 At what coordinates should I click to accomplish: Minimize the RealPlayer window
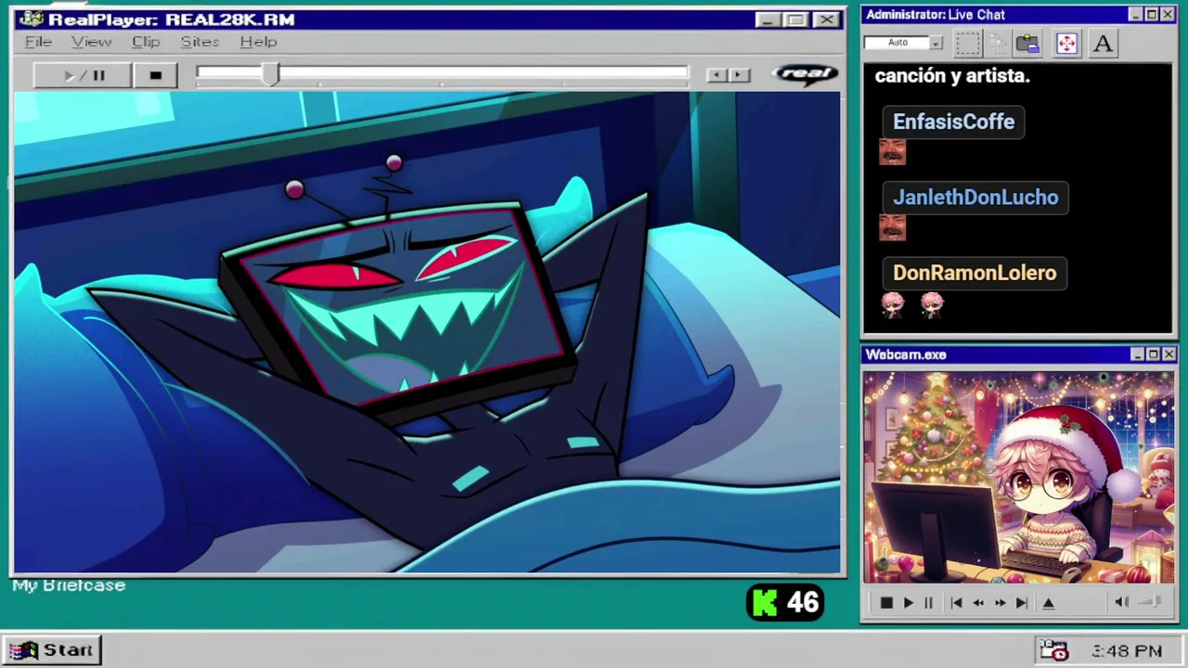768,19
